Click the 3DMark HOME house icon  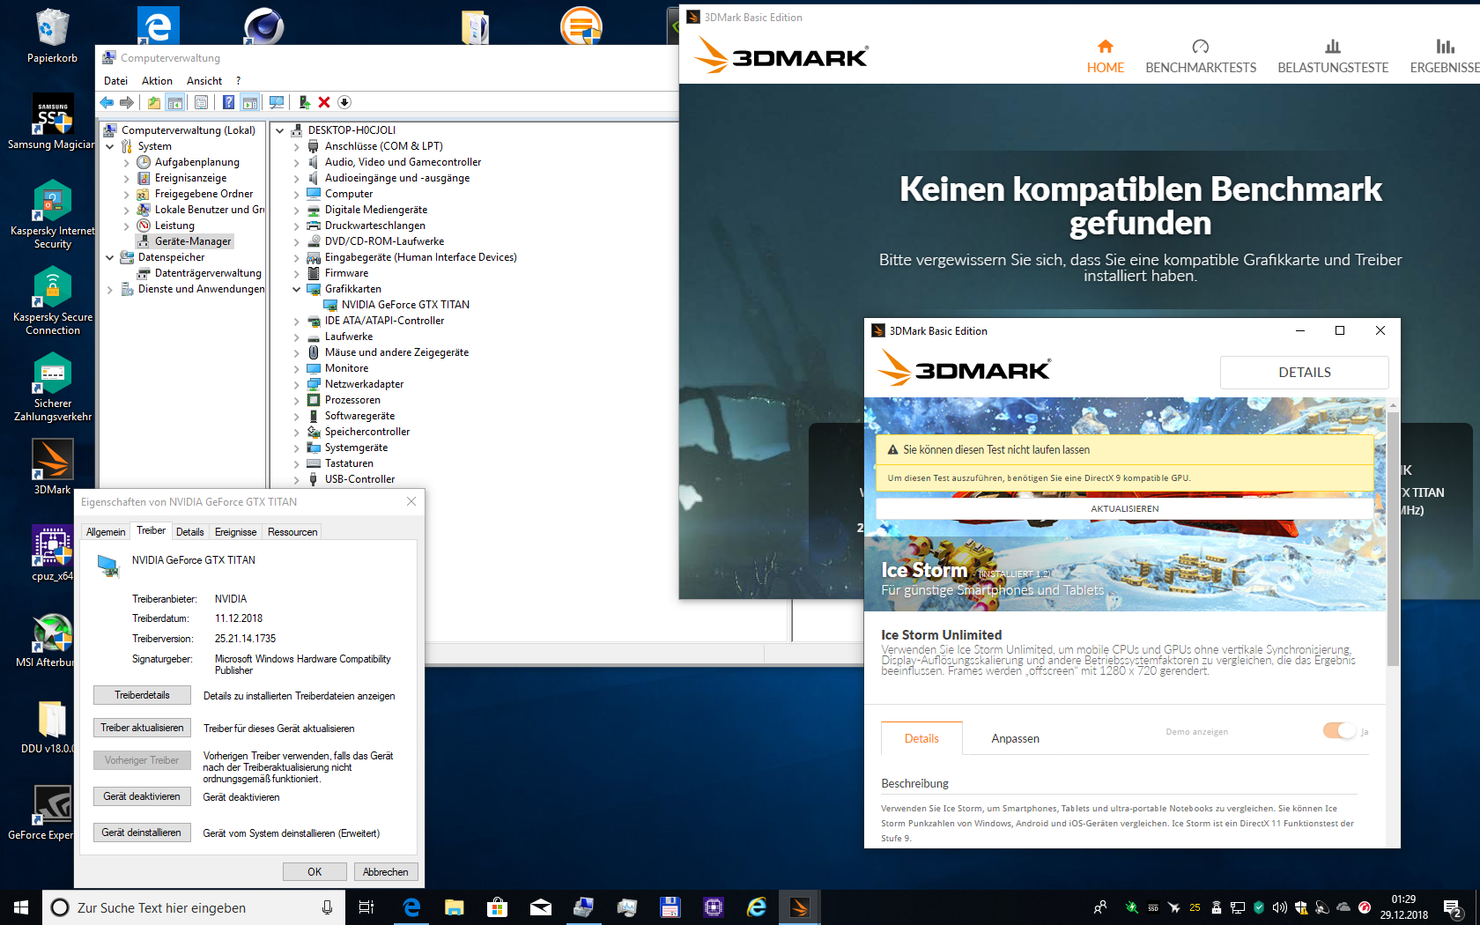pos(1105,46)
